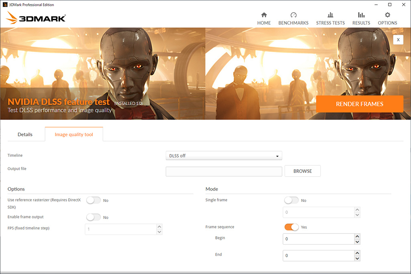411x274 pixels.
Task: Increase the End frame value
Action: tap(357, 253)
